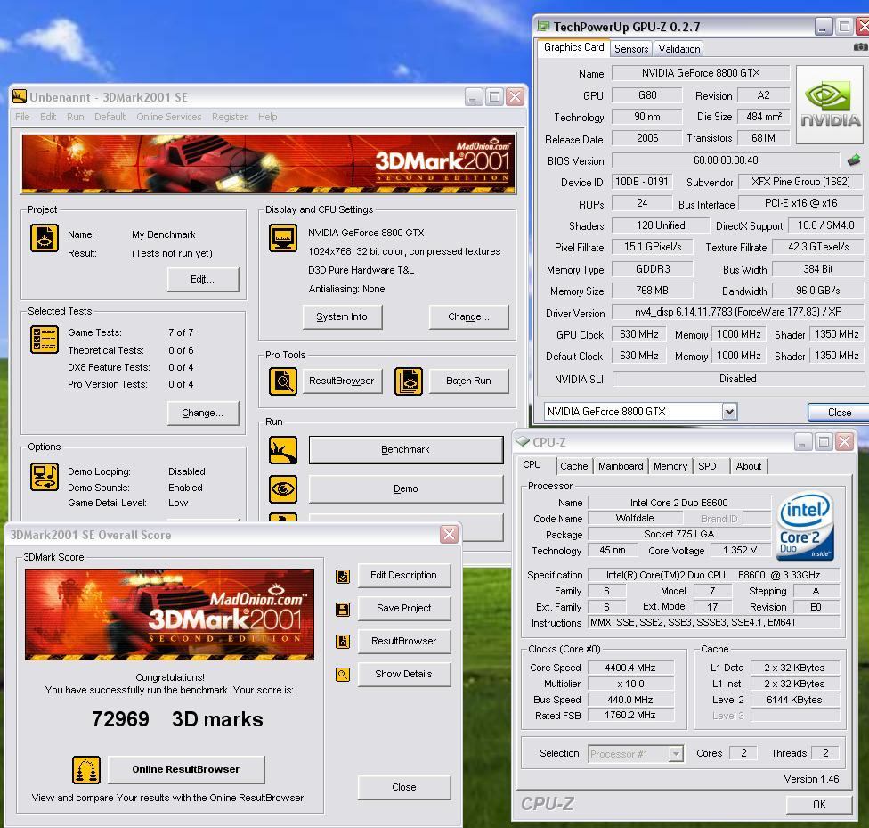Click the monitor icon in Display settings
The width and height of the screenshot is (869, 828).
point(283,238)
